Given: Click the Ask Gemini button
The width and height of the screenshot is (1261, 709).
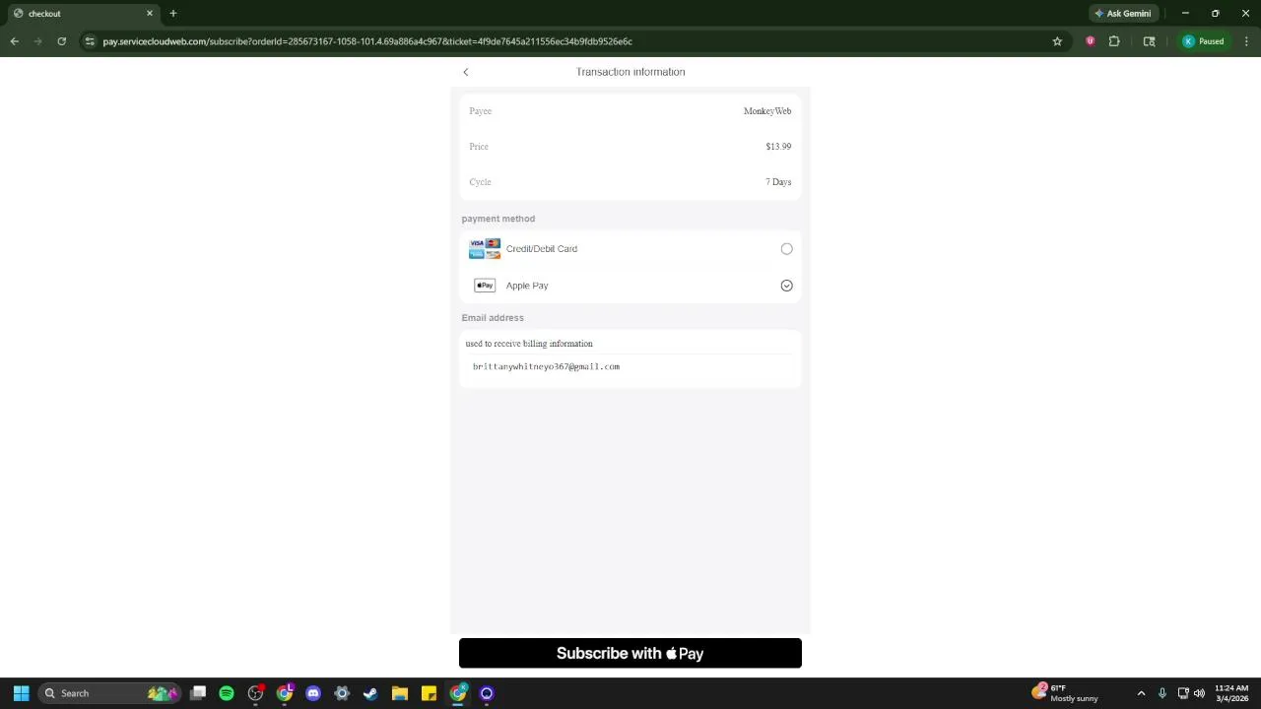Looking at the screenshot, I should pyautogui.click(x=1122, y=14).
